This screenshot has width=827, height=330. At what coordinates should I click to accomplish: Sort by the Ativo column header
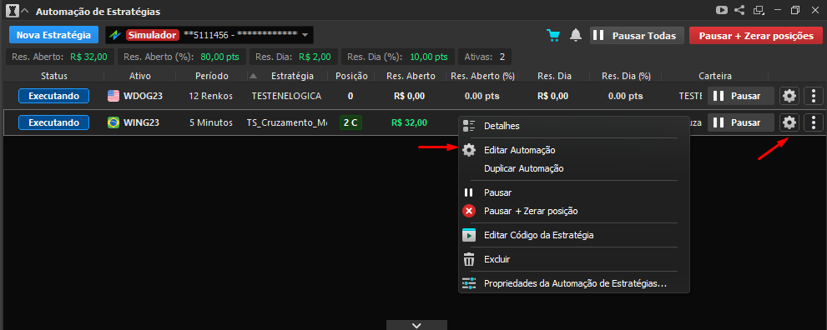(x=139, y=76)
